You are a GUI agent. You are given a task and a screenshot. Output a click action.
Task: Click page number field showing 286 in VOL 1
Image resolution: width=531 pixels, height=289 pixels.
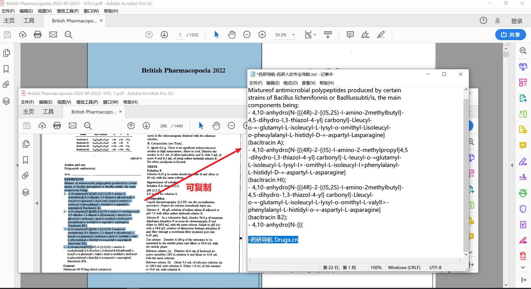pyautogui.click(x=164, y=126)
